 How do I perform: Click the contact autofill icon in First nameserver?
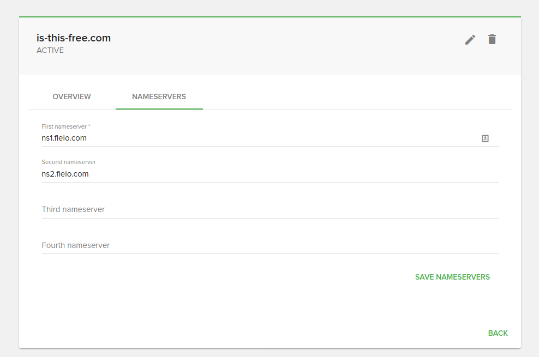tap(485, 138)
